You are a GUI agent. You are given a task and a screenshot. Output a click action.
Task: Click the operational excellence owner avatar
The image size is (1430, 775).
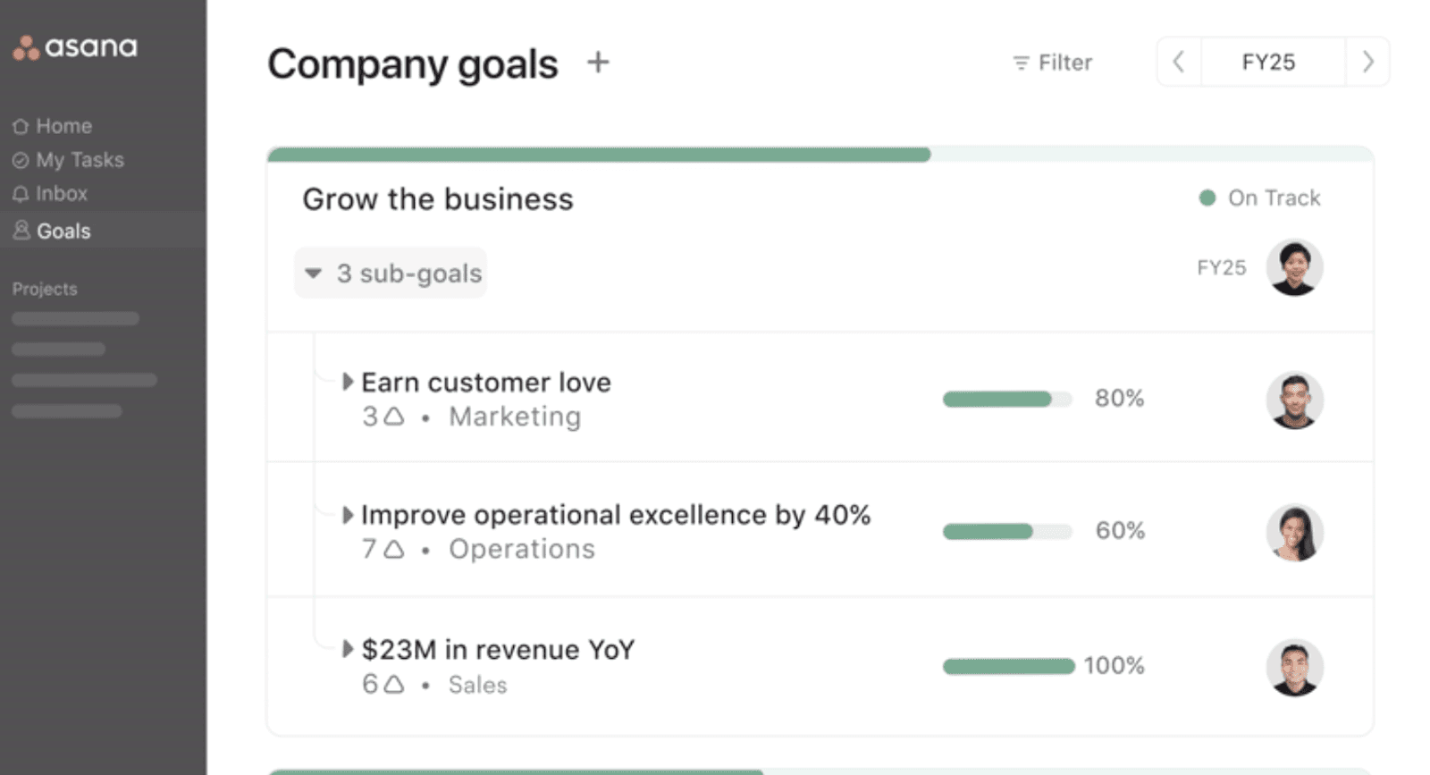(x=1294, y=533)
